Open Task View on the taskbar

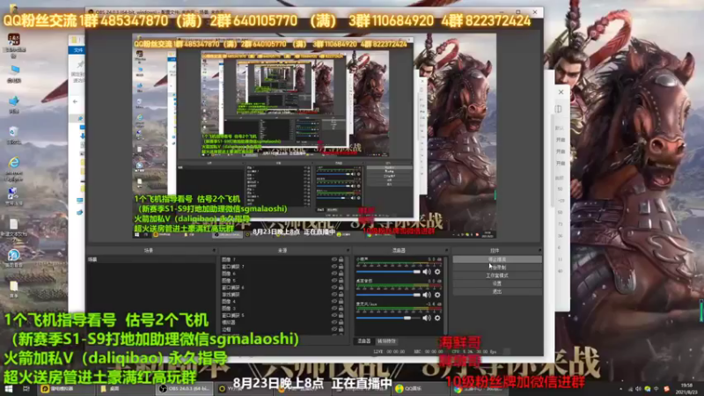point(26,389)
